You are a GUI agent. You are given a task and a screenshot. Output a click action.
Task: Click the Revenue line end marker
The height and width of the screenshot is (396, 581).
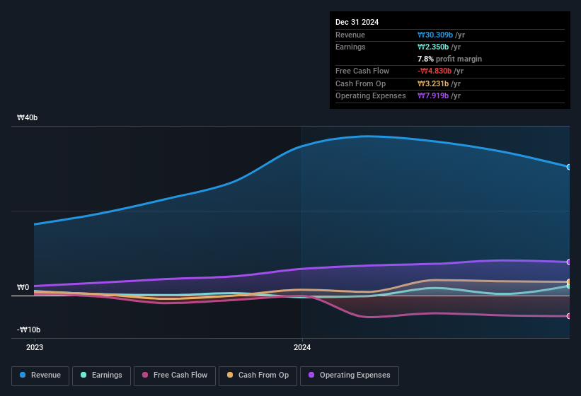coord(569,167)
